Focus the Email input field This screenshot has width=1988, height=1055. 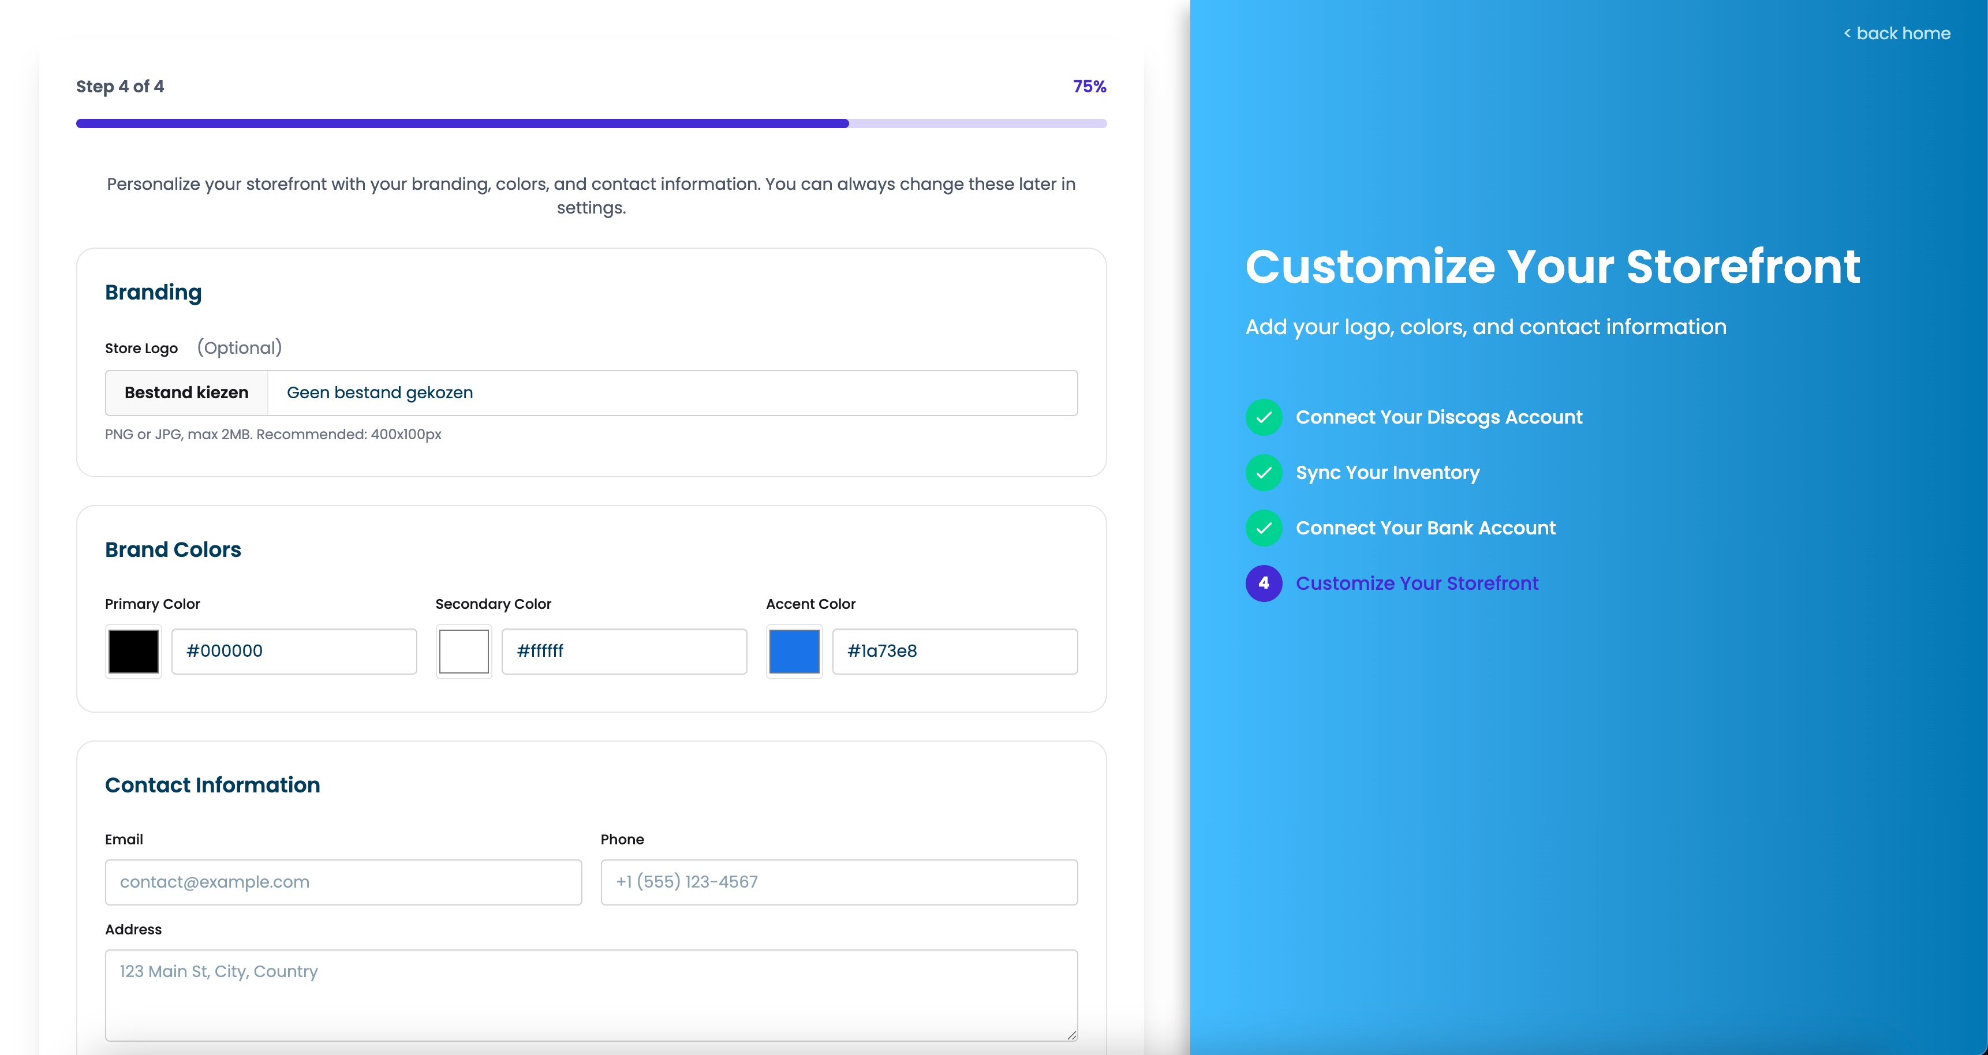pos(343,882)
